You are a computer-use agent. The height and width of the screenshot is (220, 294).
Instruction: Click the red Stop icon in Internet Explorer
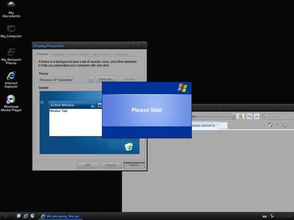(x=256, y=116)
